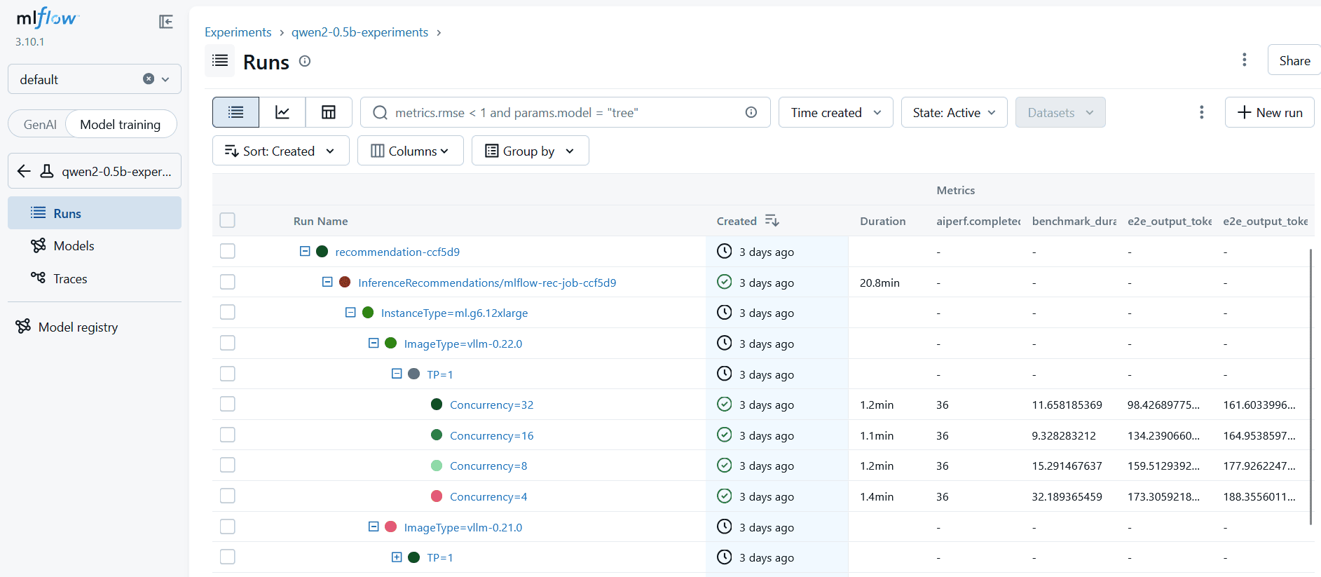
Task: Click the Model registry icon in sidebar
Action: tap(23, 327)
